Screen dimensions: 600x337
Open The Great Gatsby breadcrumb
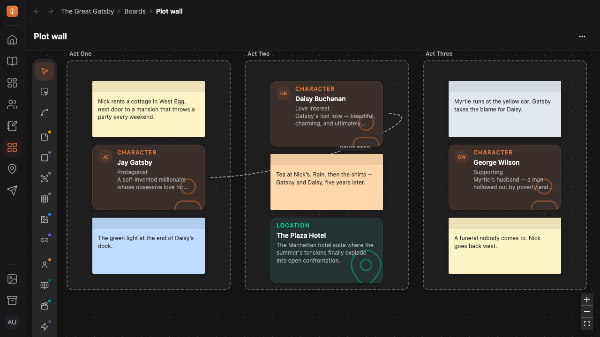click(x=88, y=11)
